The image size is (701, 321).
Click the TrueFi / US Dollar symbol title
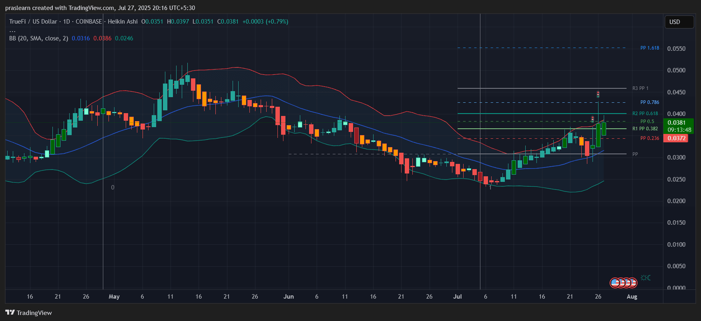pyautogui.click(x=33, y=22)
